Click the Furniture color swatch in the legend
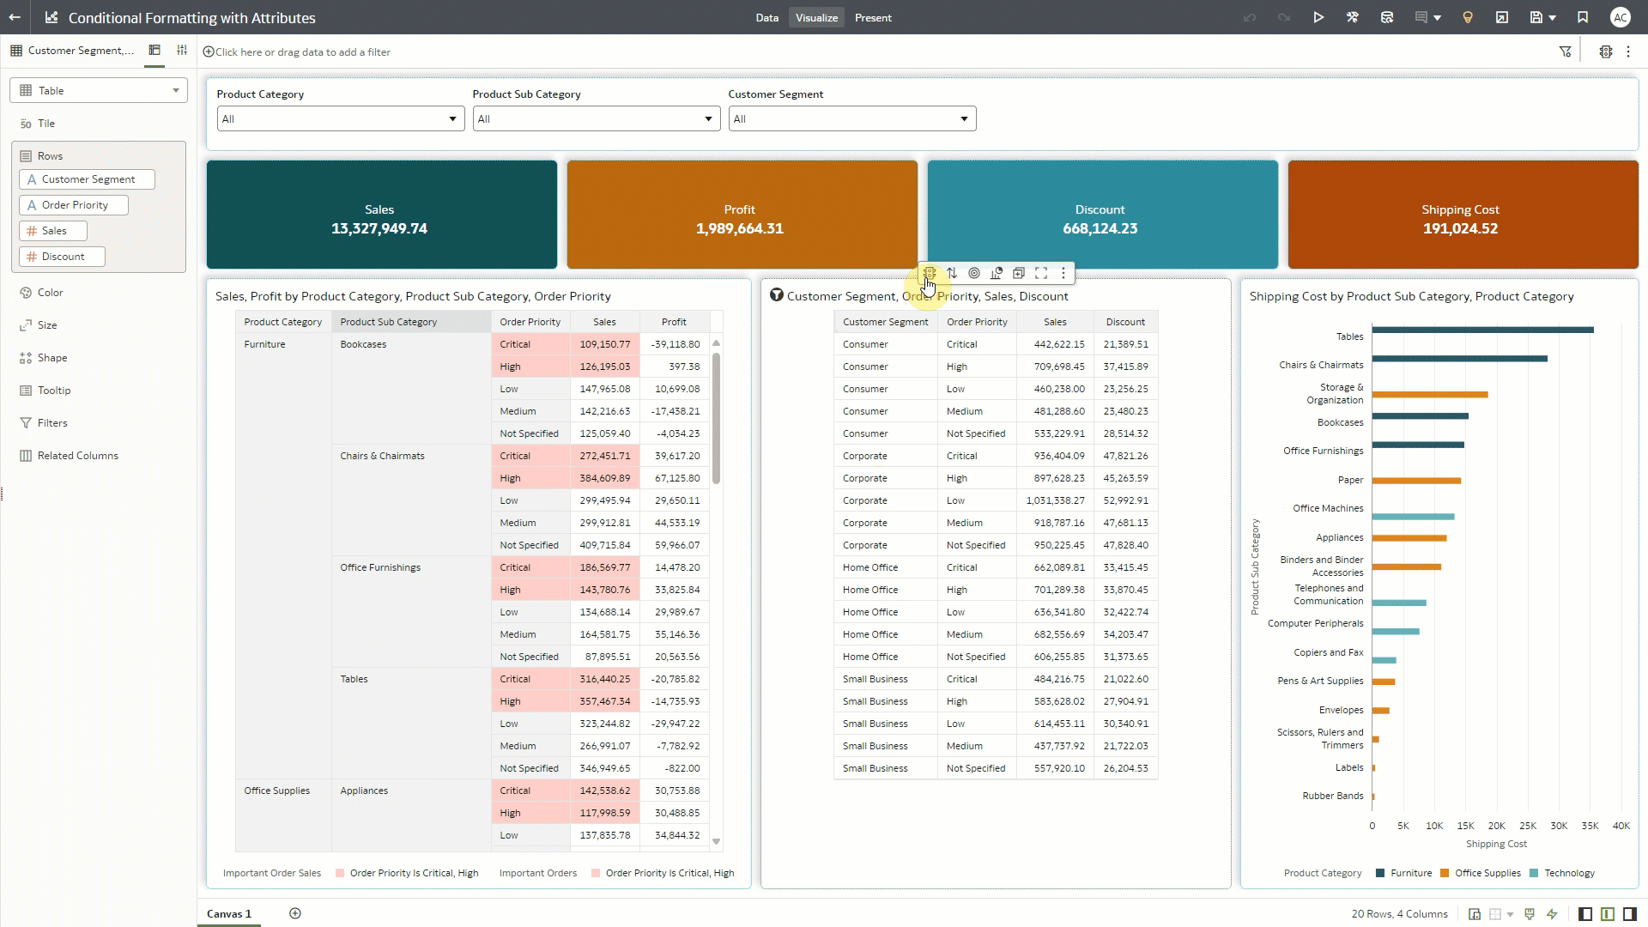Image resolution: width=1648 pixels, height=927 pixels. (1380, 873)
